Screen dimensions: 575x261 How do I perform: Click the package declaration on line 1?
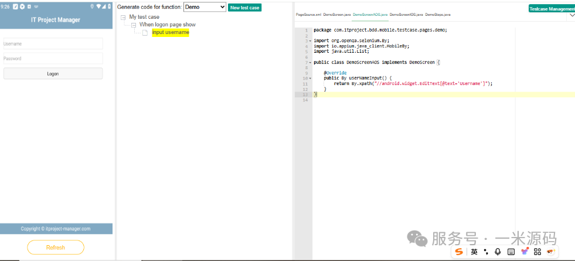point(380,30)
